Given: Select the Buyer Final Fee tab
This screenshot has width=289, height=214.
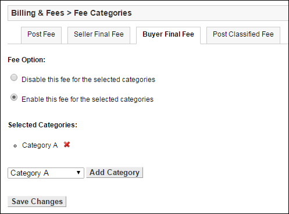Looking at the screenshot, I should coord(168,35).
